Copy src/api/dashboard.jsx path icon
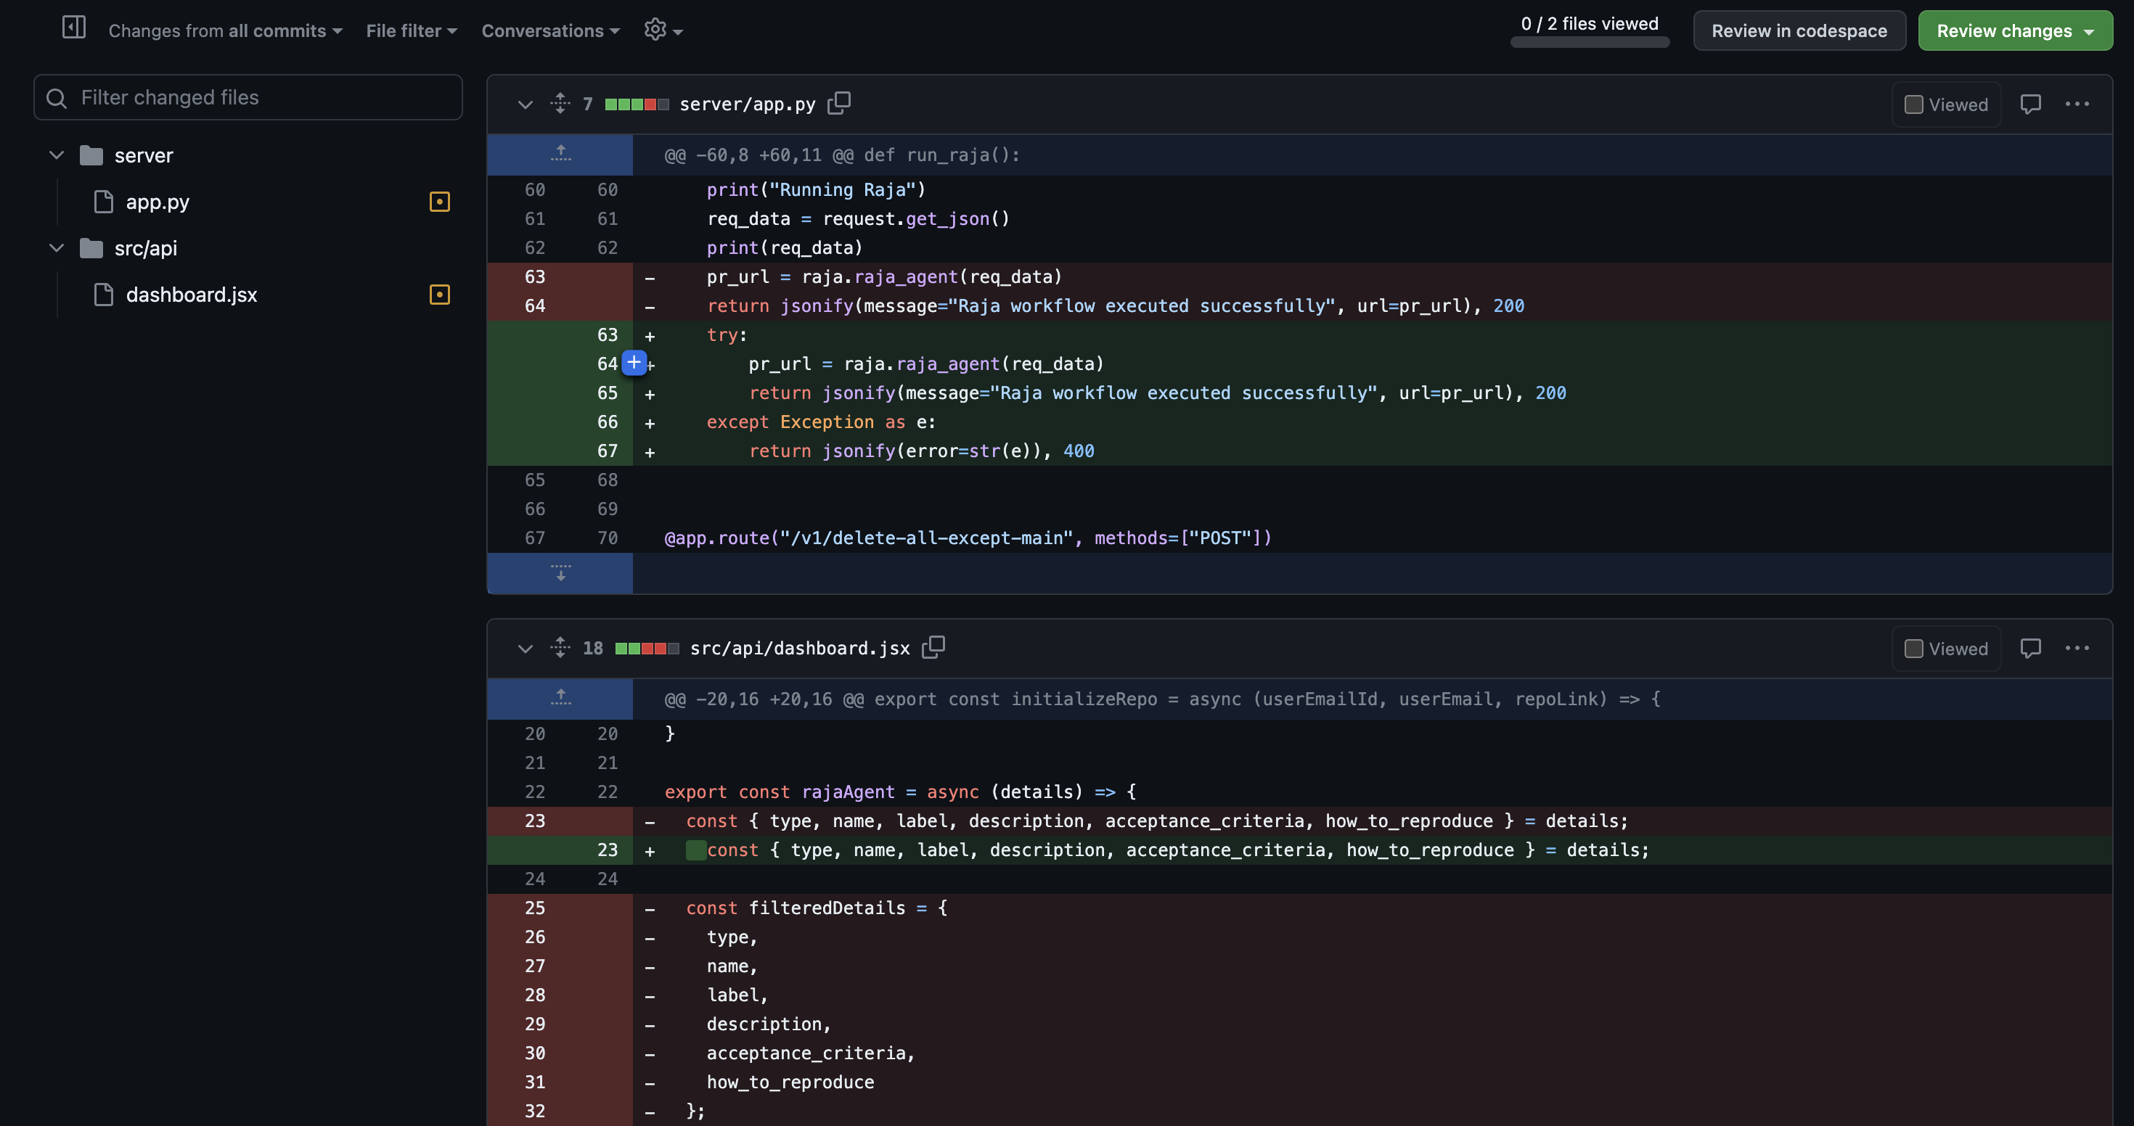The height and width of the screenshot is (1126, 2134). coord(933,647)
